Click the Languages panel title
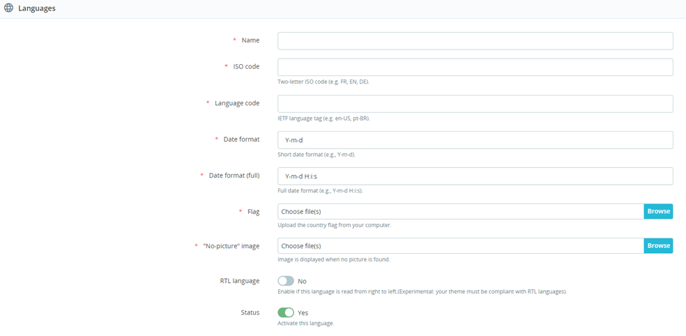 (x=37, y=8)
